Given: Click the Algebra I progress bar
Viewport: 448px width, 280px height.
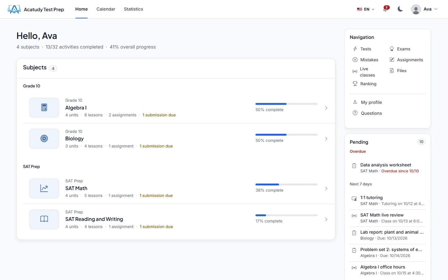Looking at the screenshot, I should [287, 104].
